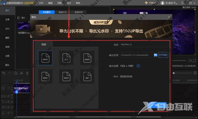Open output settings gear next to 1920 x 1080
The width and height of the screenshot is (198, 119).
pyautogui.click(x=138, y=66)
